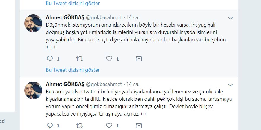The width and height of the screenshot is (261, 130).
Task: Click profile avatar beside "Düşünmek istemiyorum" tweet
Action: pyautogui.click(x=33, y=23)
